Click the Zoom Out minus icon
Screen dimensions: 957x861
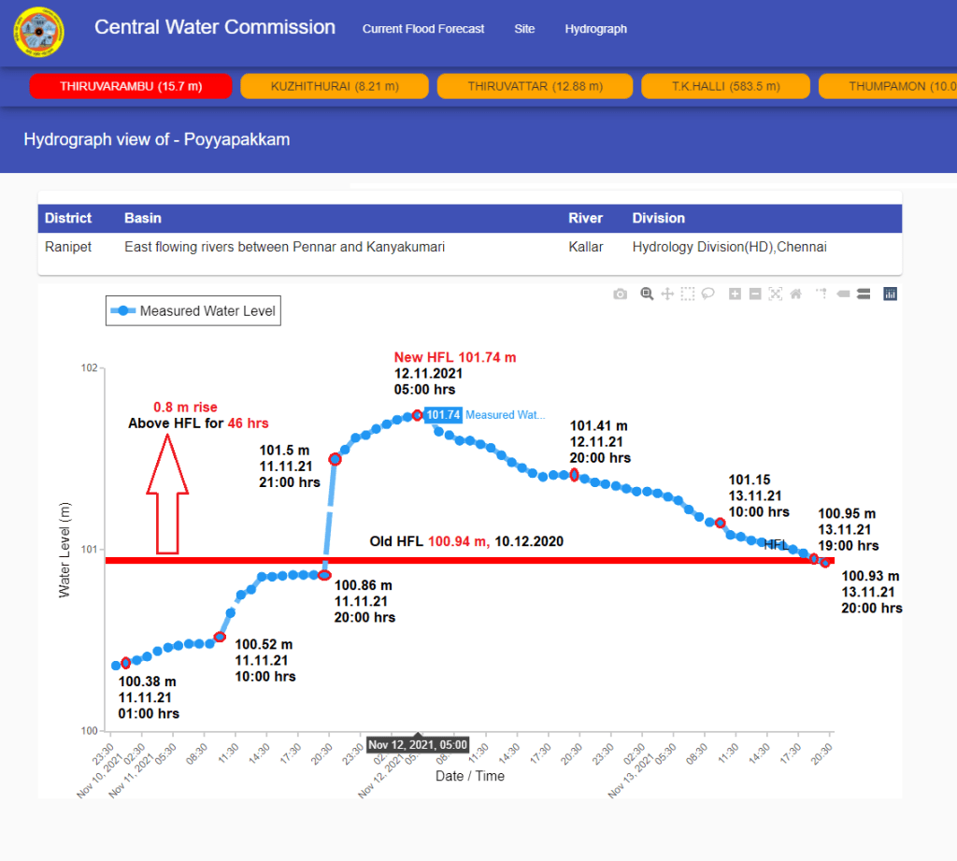(x=755, y=294)
